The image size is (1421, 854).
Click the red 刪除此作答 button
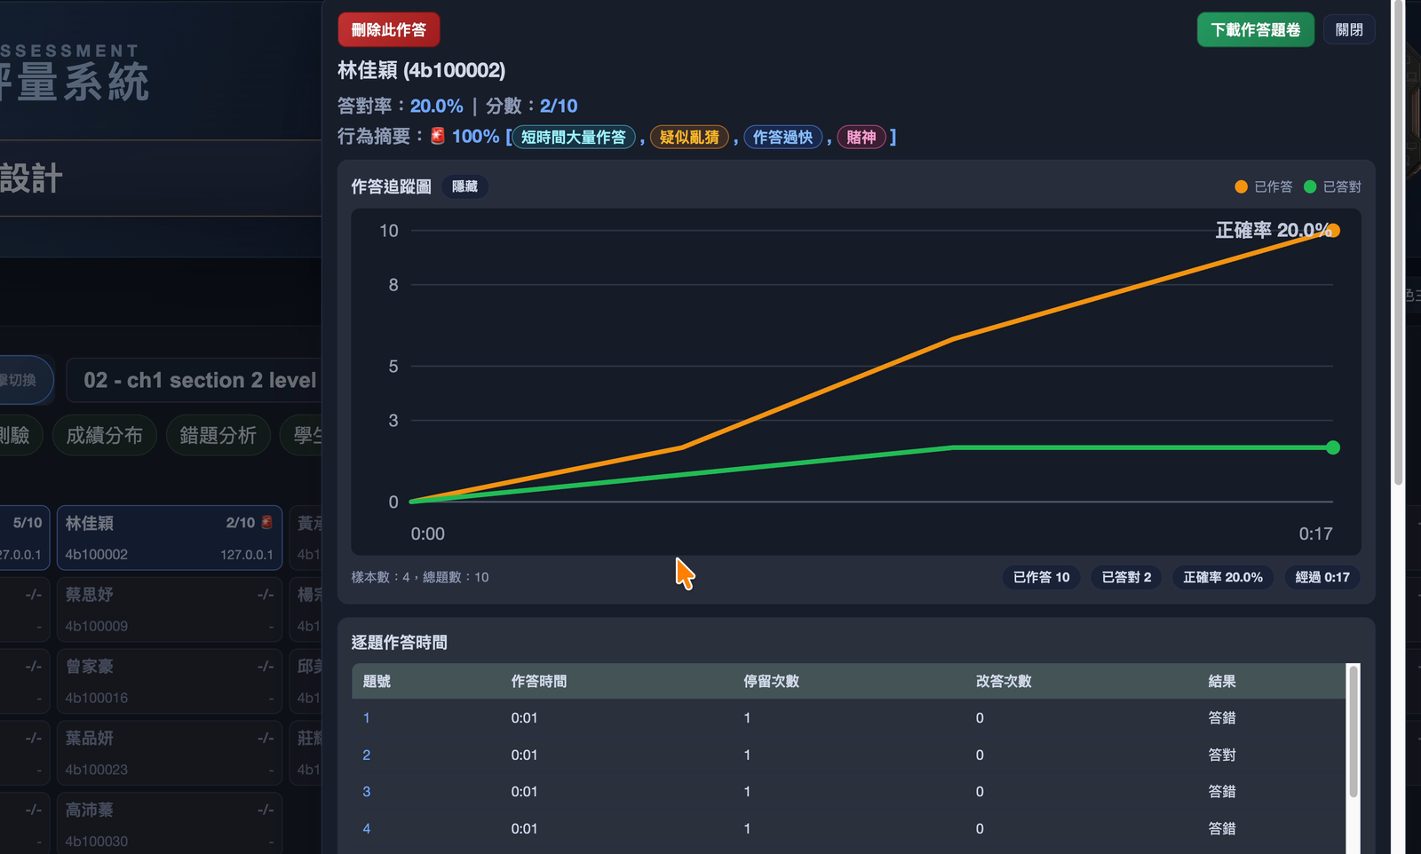(x=388, y=30)
